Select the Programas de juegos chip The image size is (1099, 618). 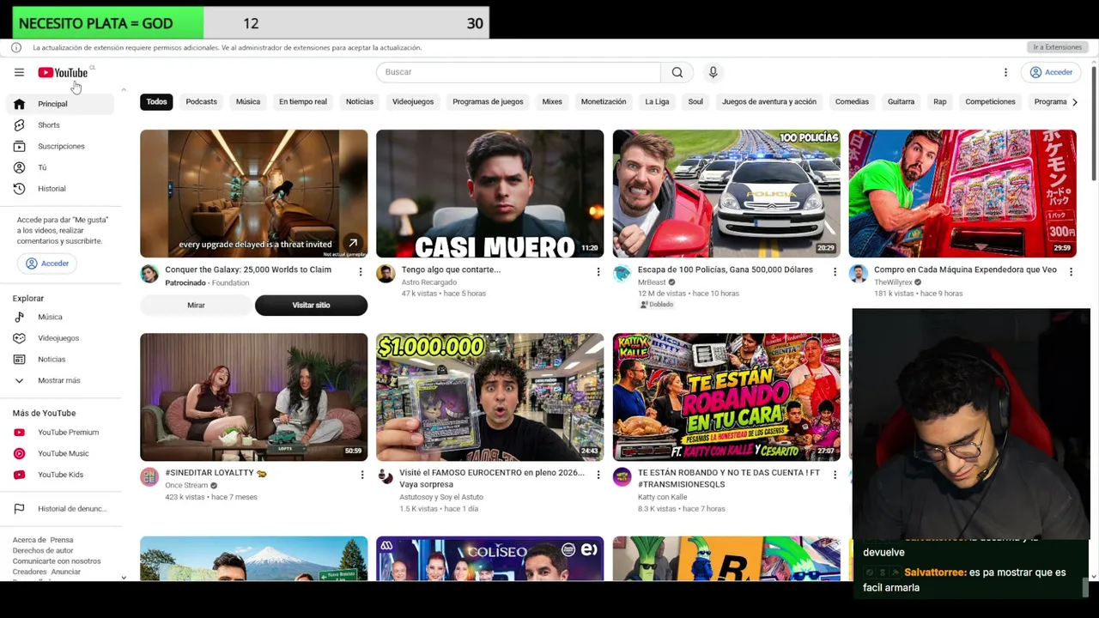click(488, 102)
